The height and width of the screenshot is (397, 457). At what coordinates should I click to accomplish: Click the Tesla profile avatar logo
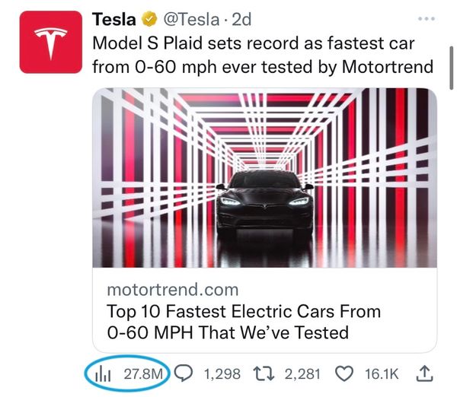(50, 43)
